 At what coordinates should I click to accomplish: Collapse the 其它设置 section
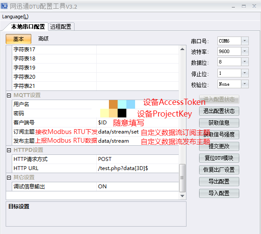click(9, 177)
